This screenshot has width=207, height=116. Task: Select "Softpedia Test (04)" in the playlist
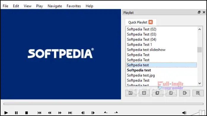click(x=162, y=39)
